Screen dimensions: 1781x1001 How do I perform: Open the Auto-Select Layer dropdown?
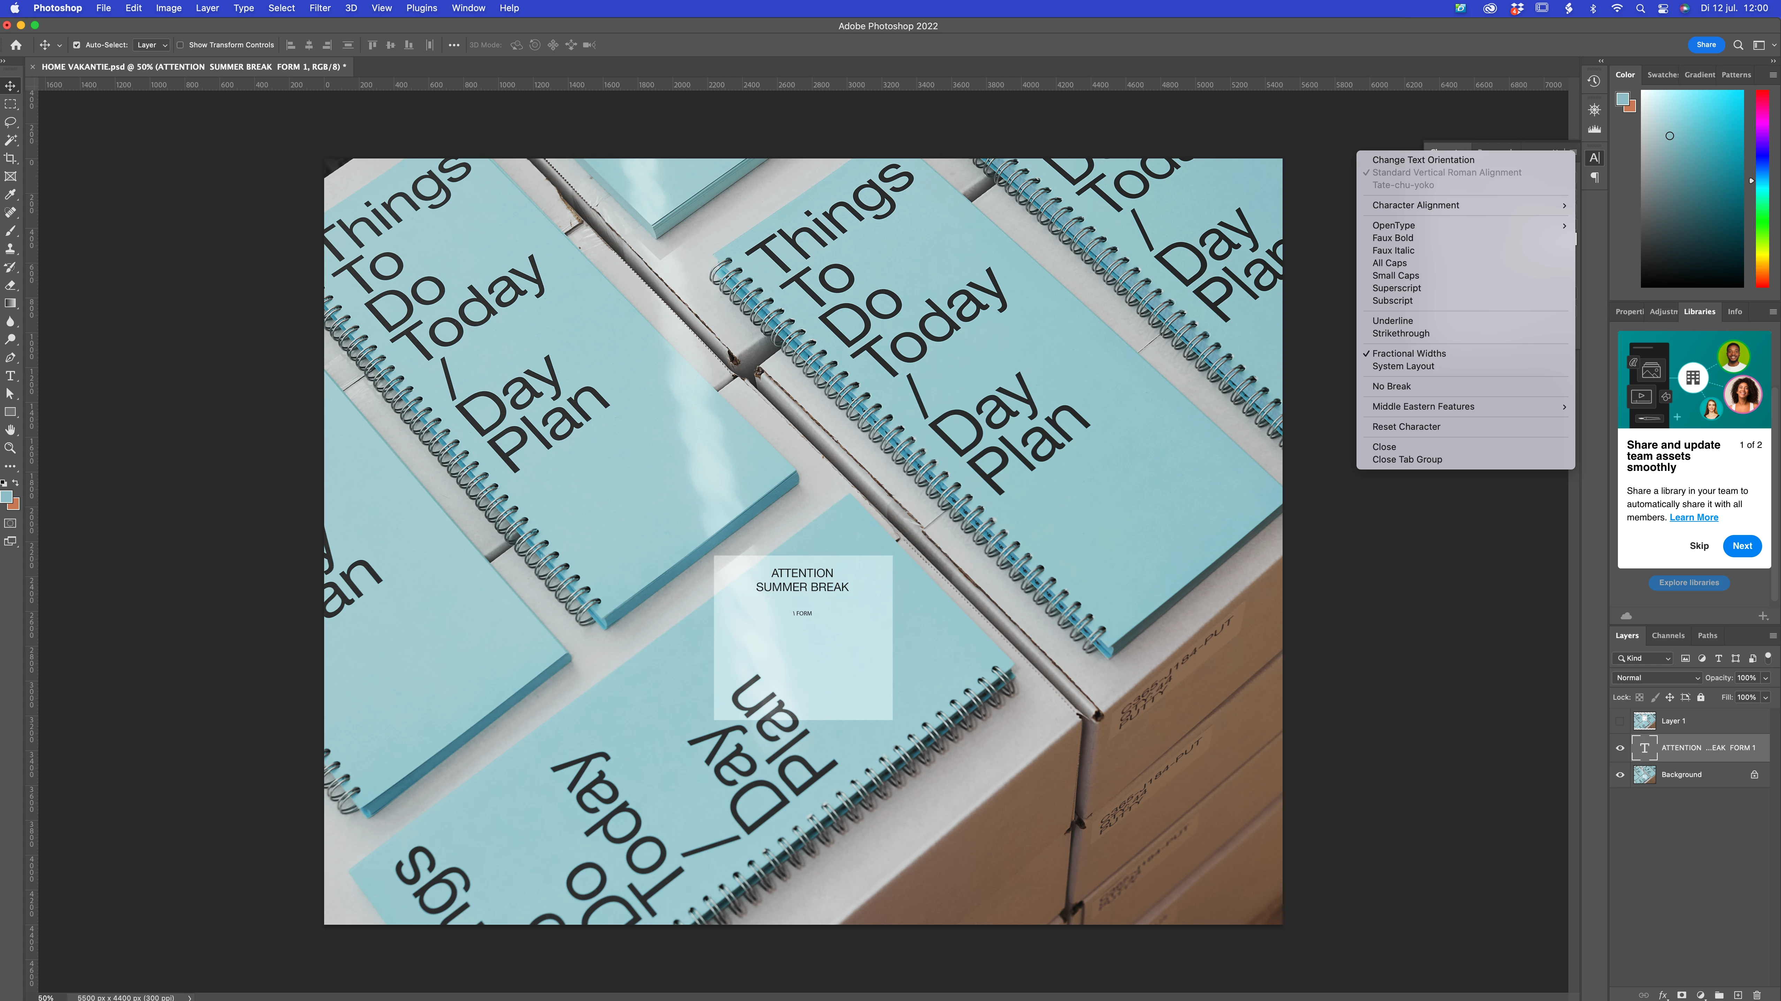(x=152, y=45)
